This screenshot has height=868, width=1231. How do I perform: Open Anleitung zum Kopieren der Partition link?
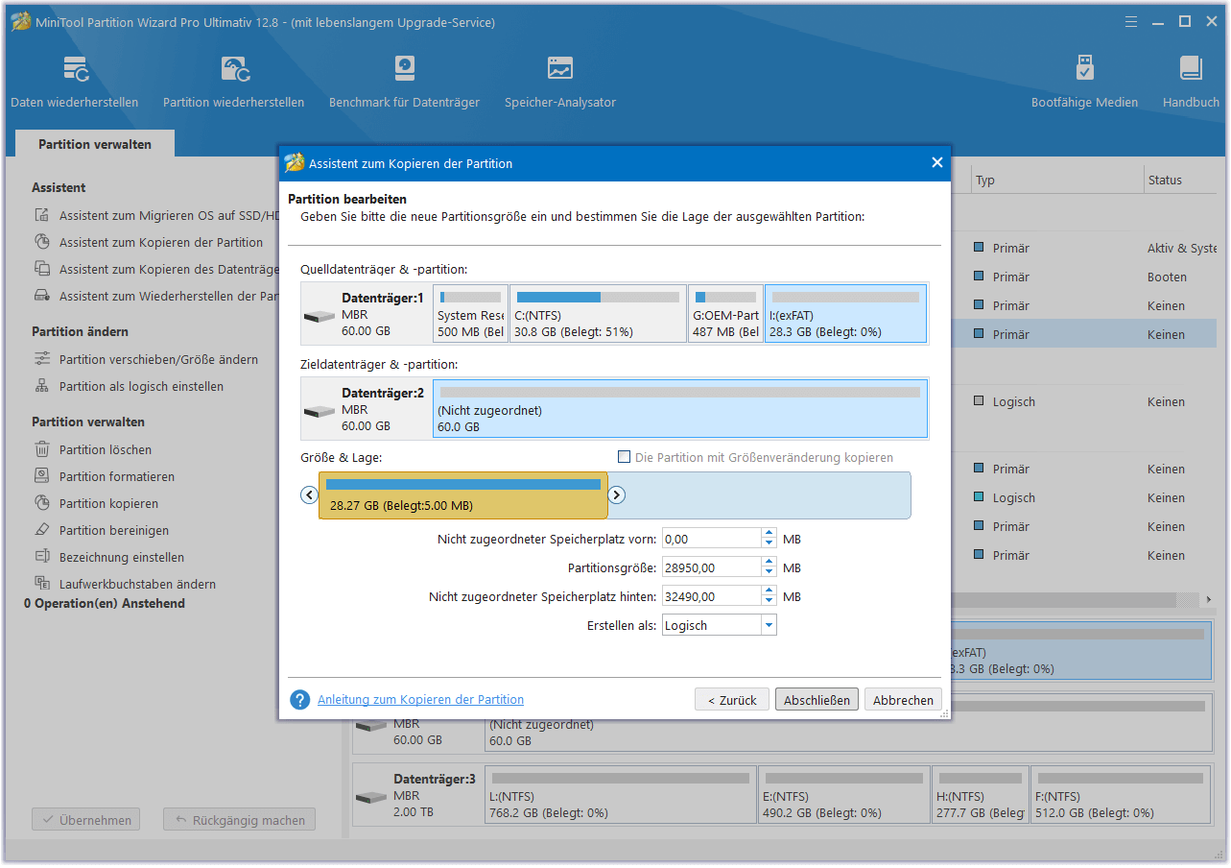click(x=420, y=700)
